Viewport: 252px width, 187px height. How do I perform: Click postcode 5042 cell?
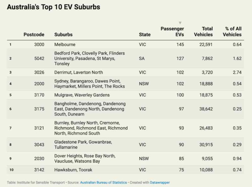point(39,59)
